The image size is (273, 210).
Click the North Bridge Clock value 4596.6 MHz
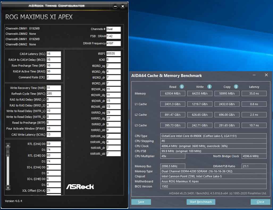(x=254, y=156)
